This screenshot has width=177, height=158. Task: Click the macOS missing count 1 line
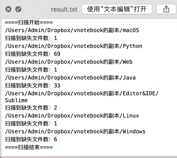point(31,38)
